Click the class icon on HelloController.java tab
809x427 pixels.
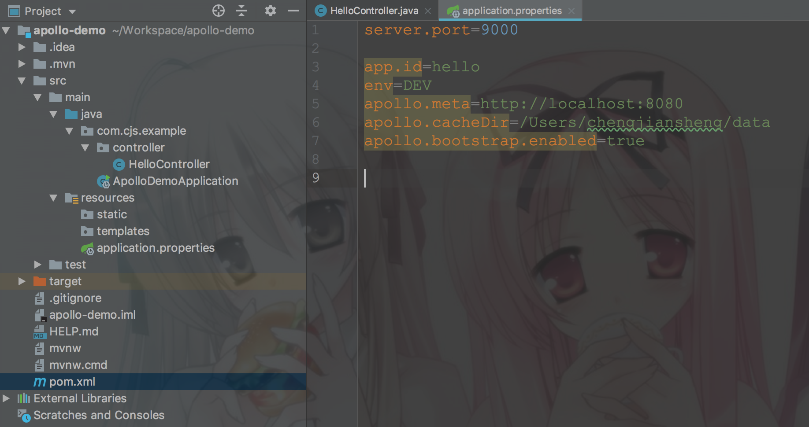click(321, 11)
